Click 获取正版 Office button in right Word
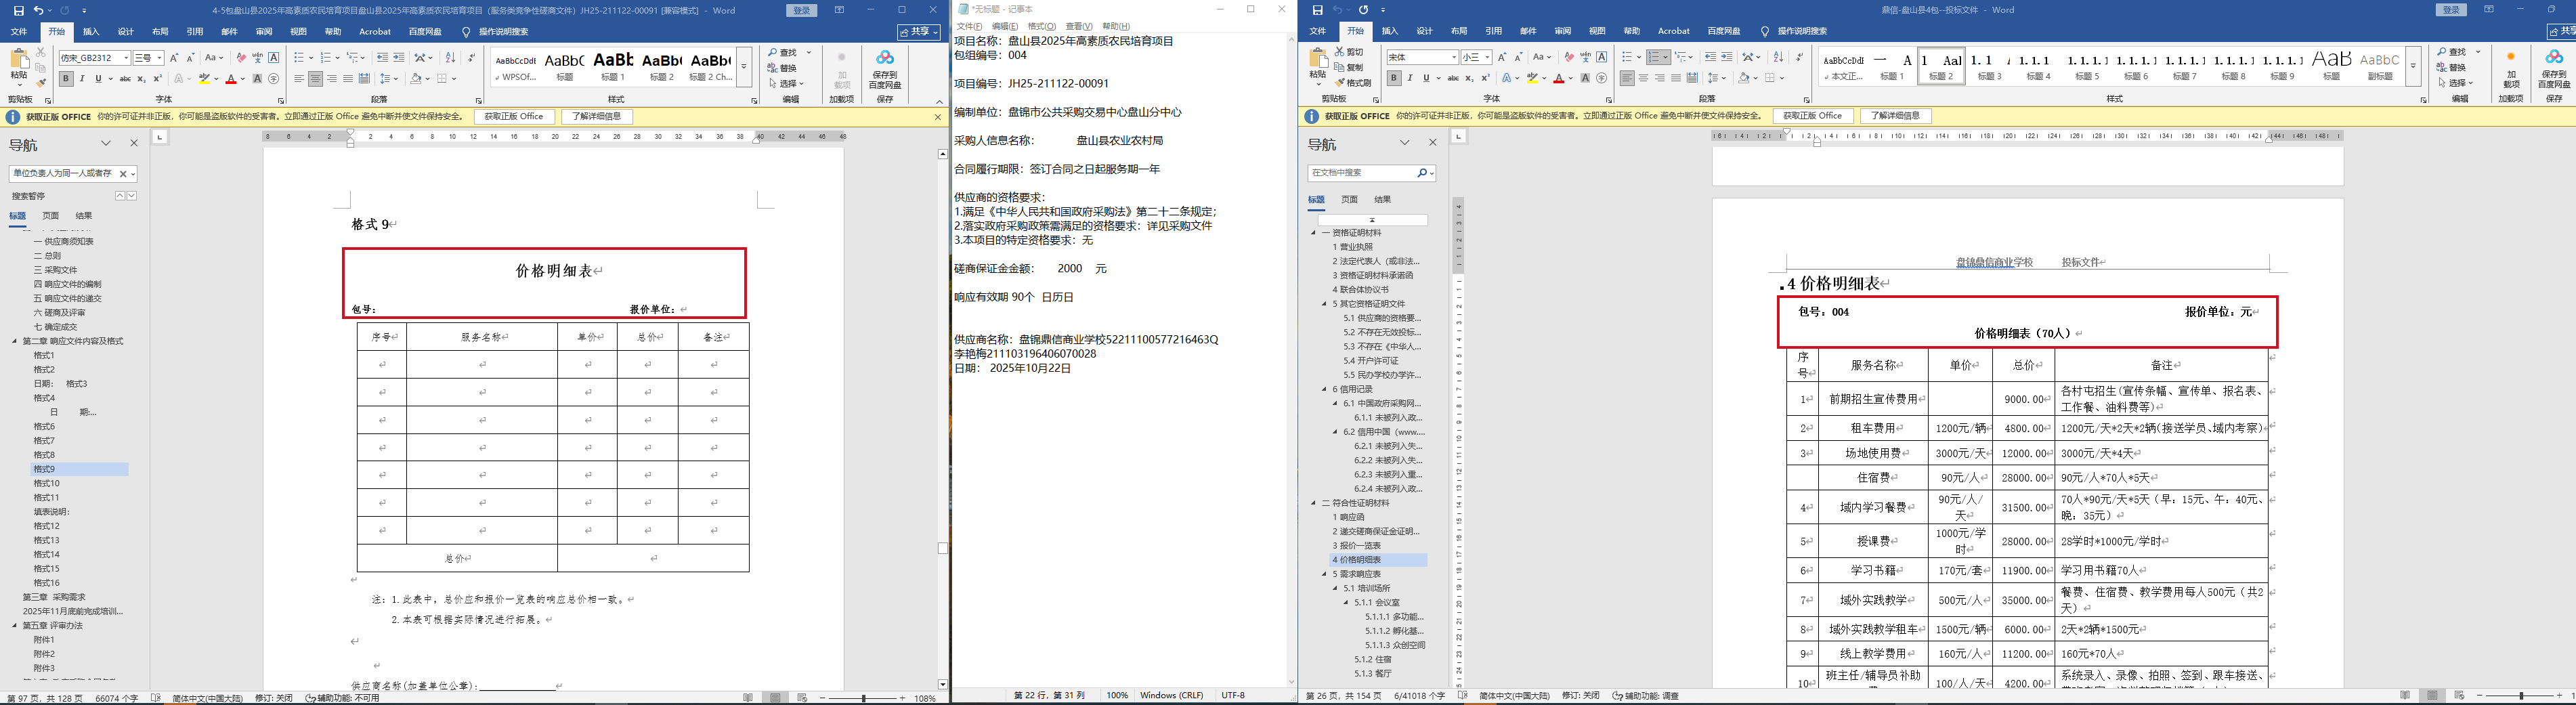The width and height of the screenshot is (2576, 705). coord(1813,116)
